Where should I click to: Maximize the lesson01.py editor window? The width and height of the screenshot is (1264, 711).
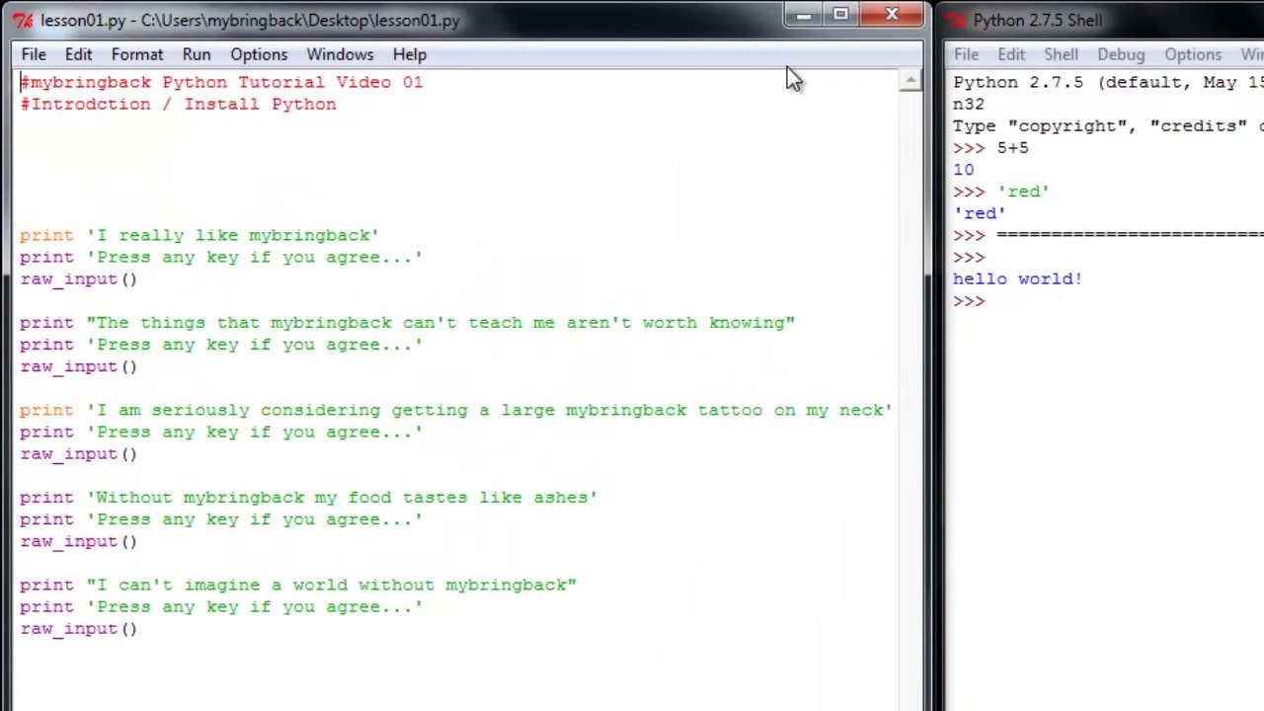(840, 15)
